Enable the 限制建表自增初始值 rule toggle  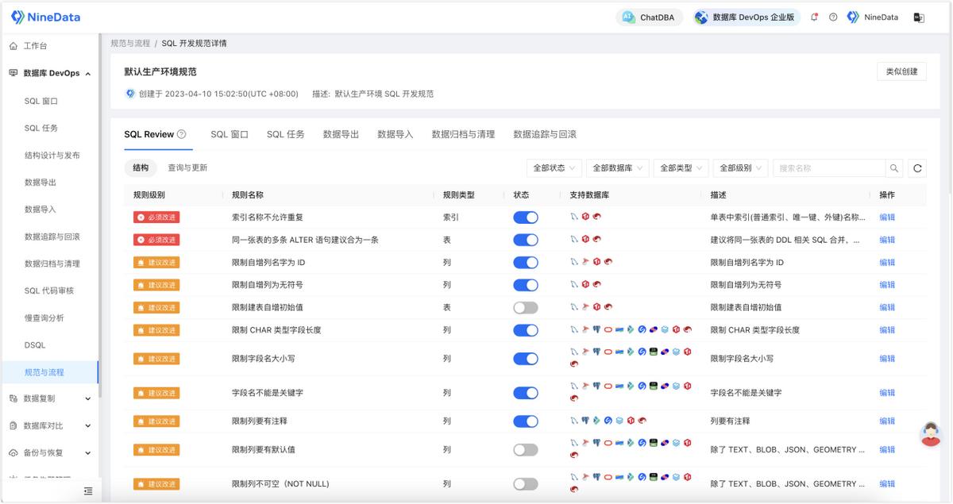pos(526,307)
